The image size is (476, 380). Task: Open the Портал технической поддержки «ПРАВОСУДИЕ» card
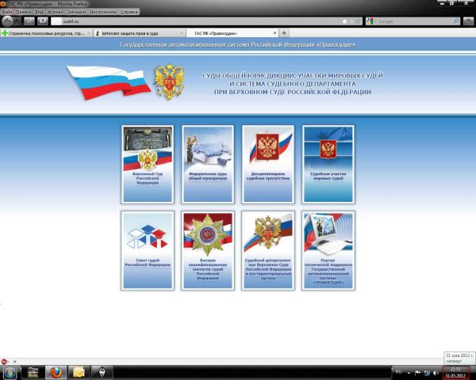click(328, 251)
